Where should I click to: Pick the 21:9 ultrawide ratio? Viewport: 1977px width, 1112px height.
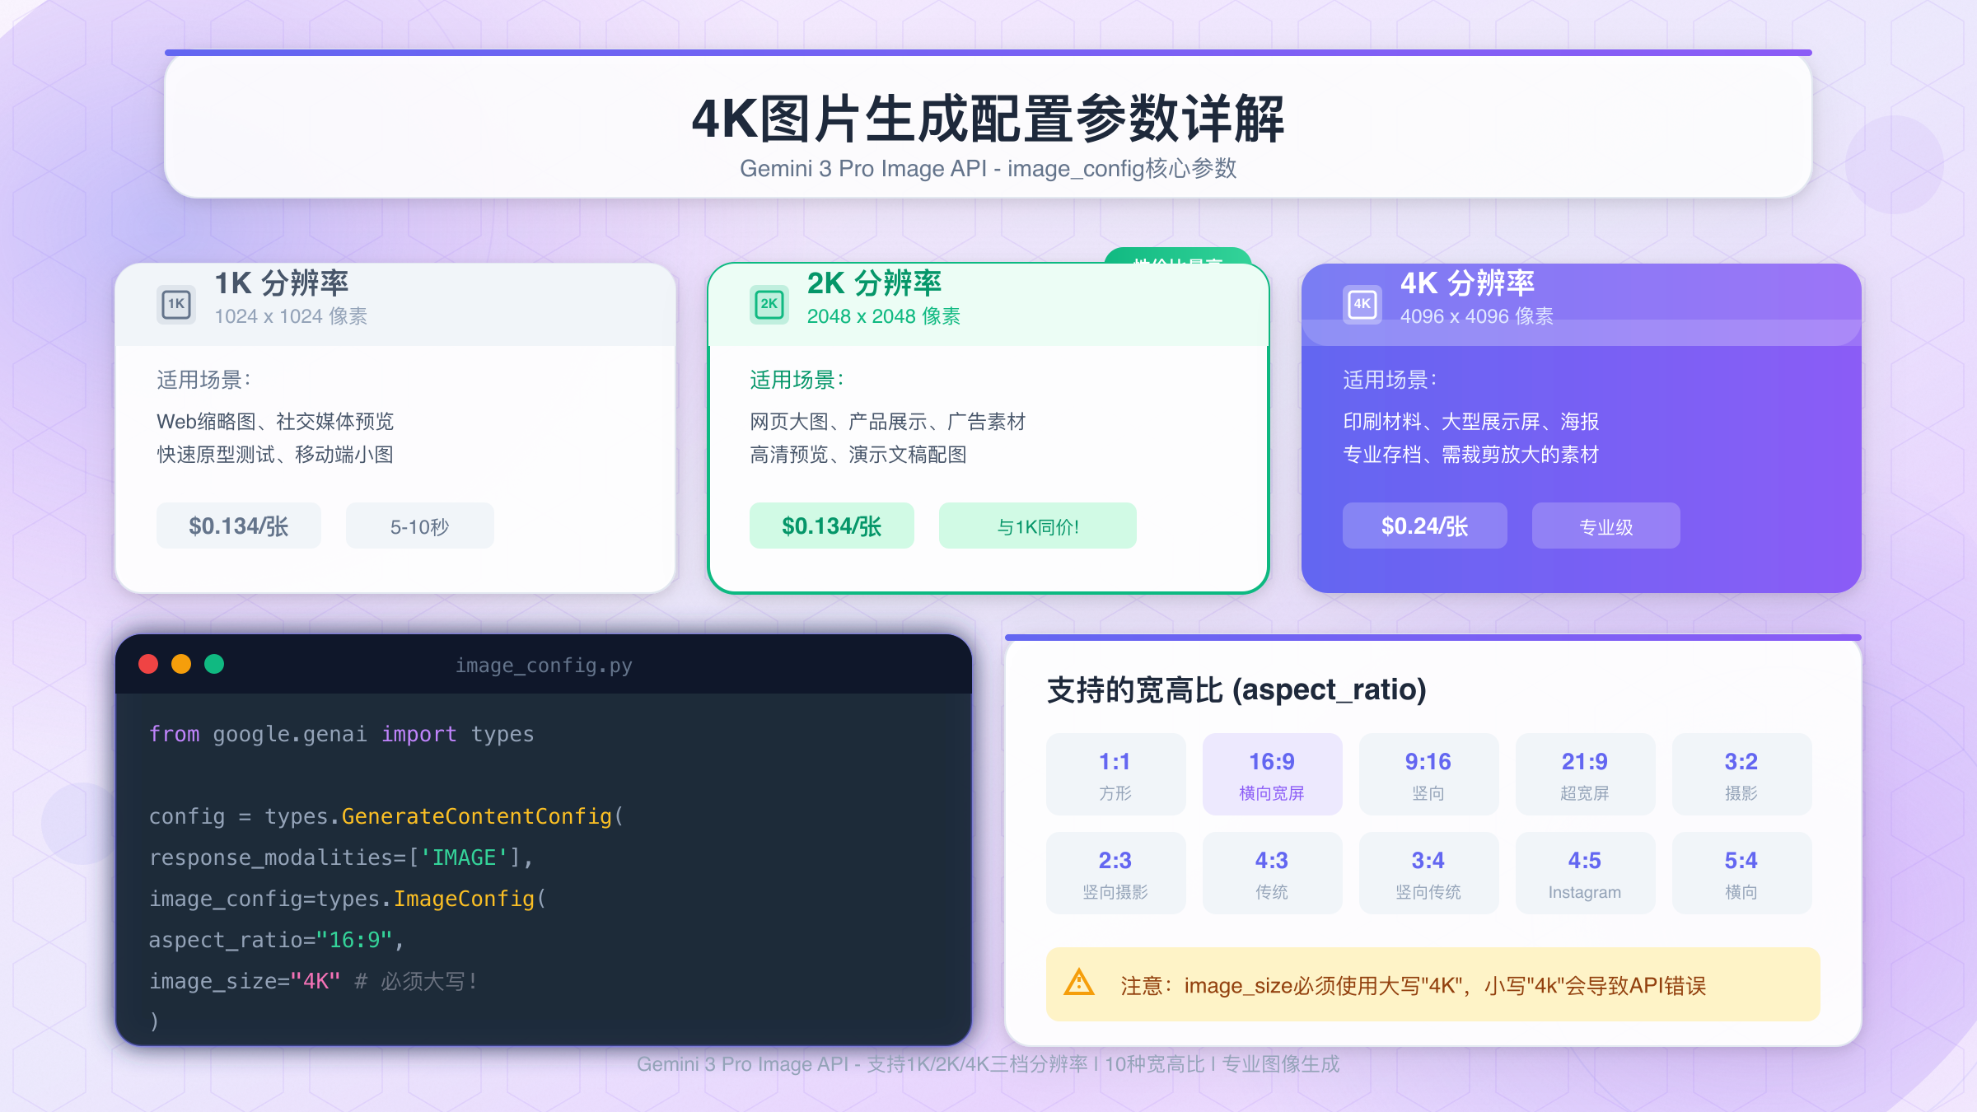pos(1585,774)
